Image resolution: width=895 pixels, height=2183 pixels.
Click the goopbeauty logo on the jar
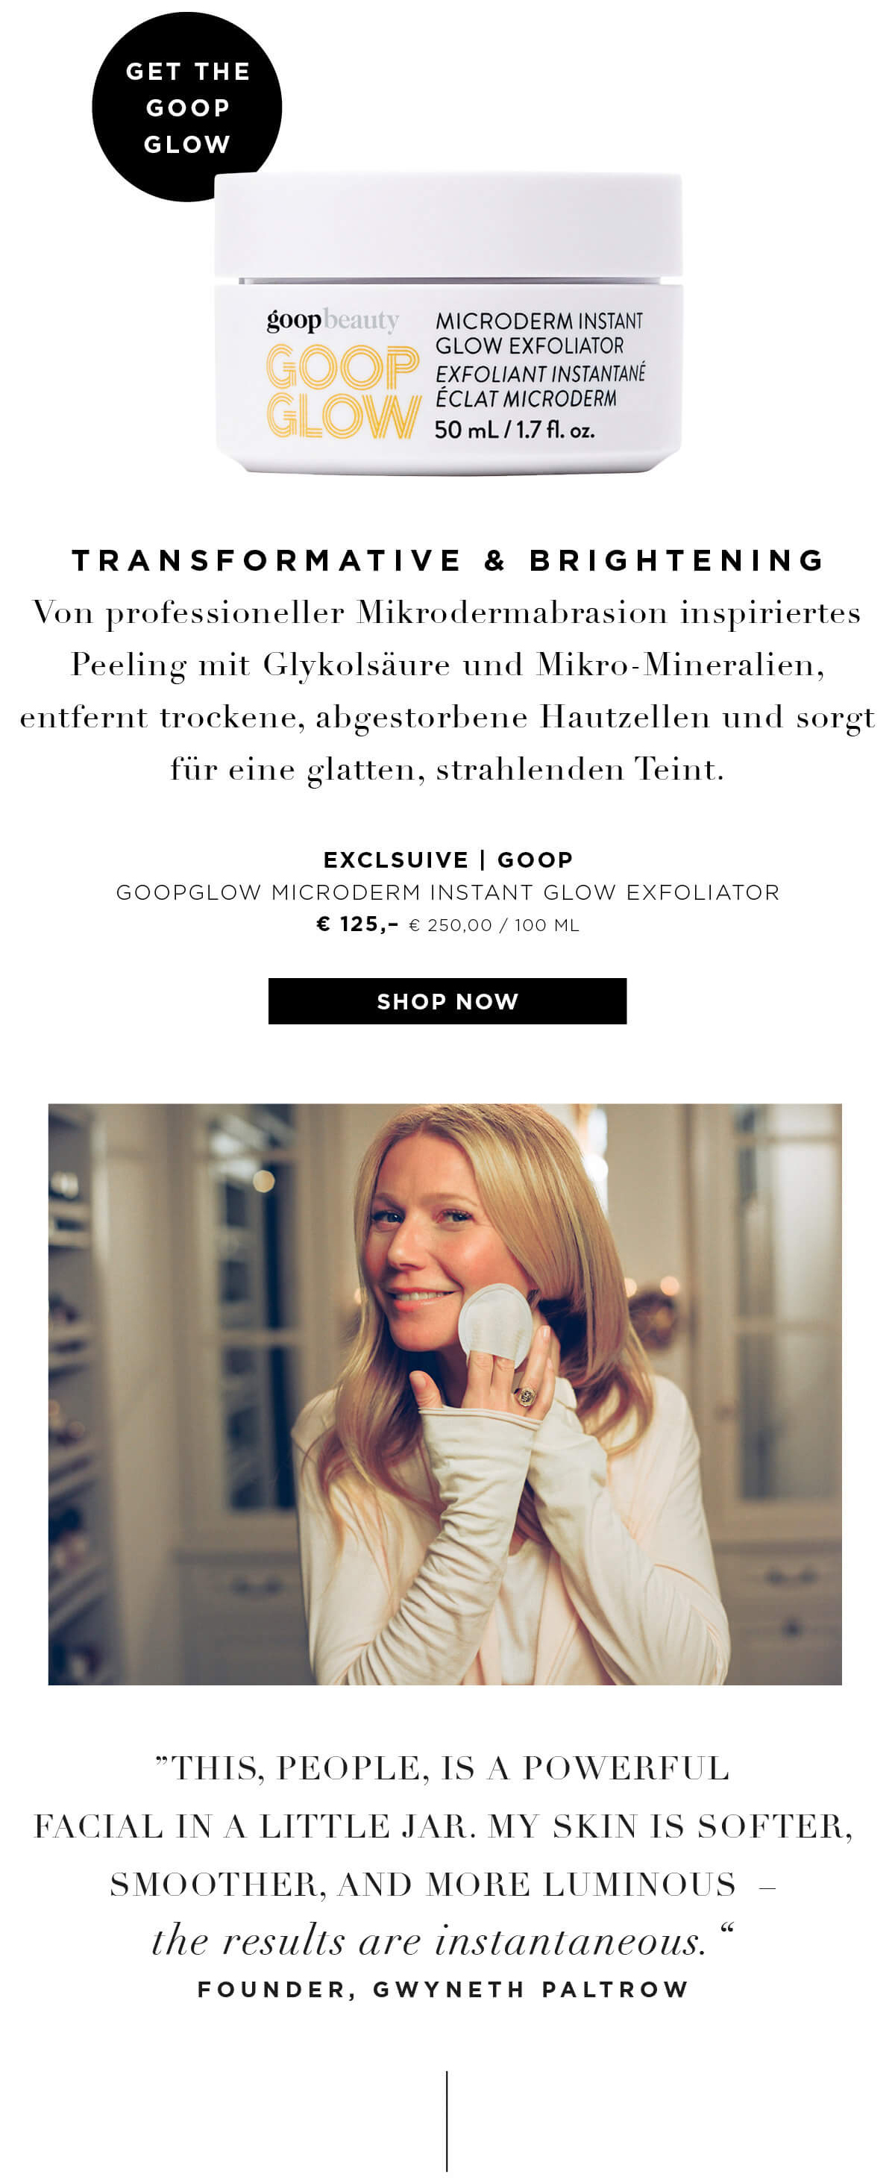click(332, 320)
